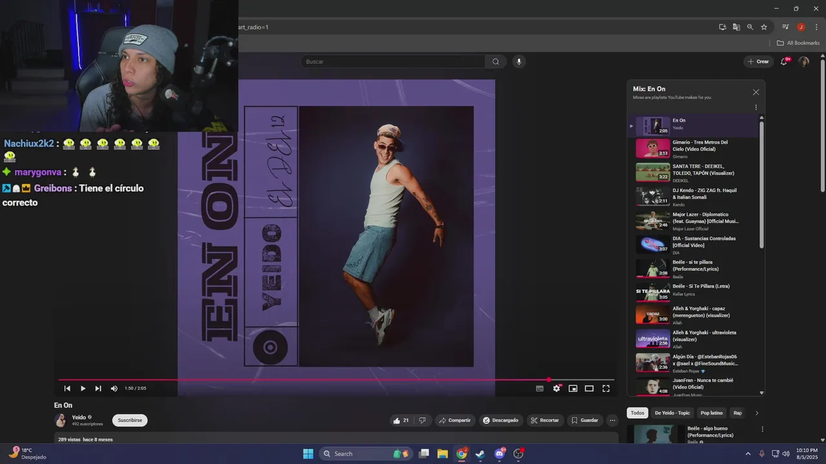Save video with the Guardar button

pos(585,420)
